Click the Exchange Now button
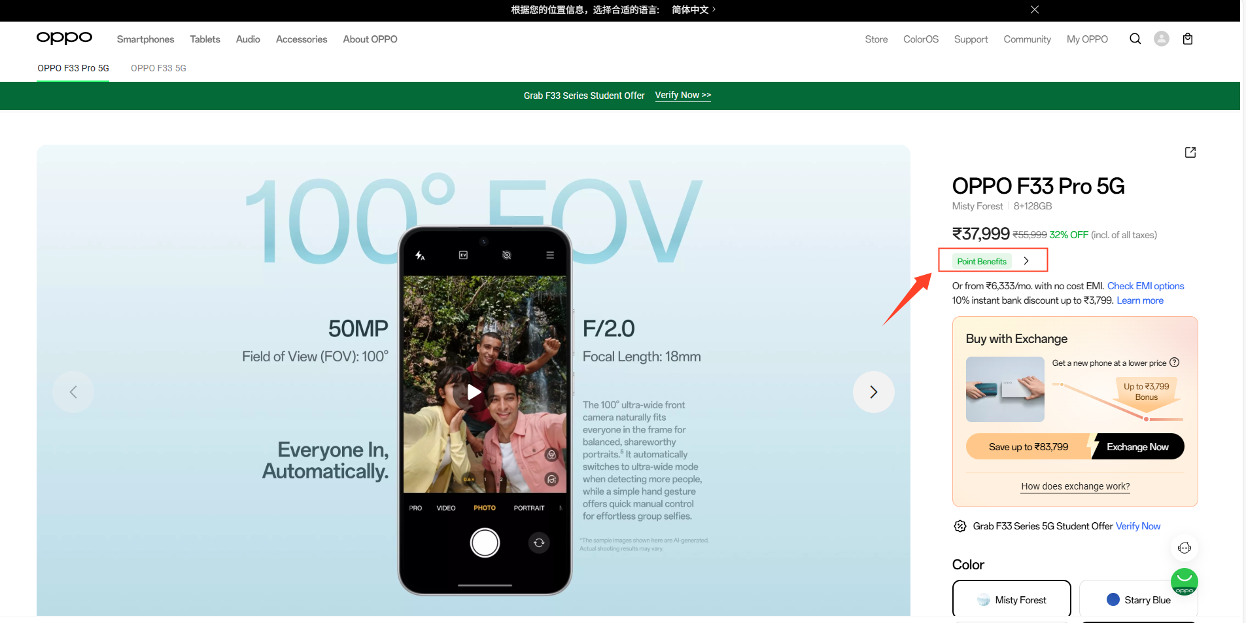The height and width of the screenshot is (623, 1246). click(x=1137, y=447)
